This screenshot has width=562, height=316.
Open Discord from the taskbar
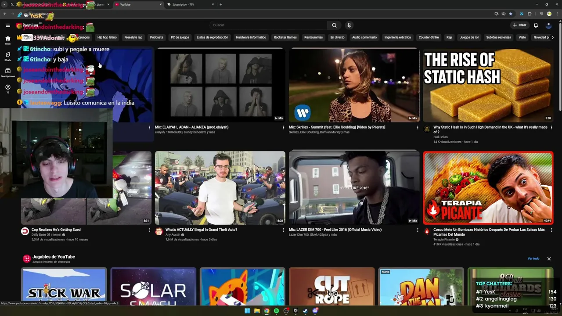click(x=315, y=311)
